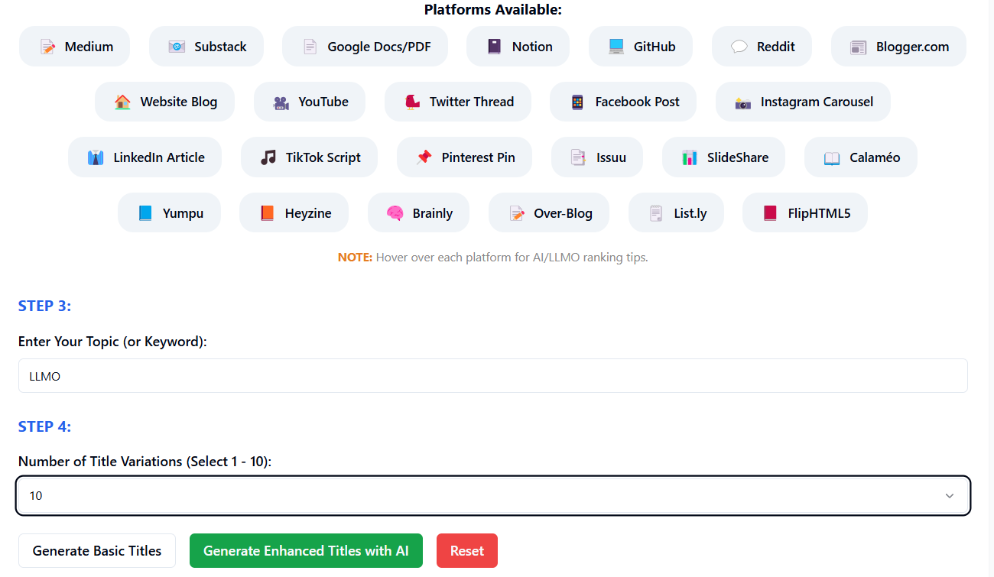This screenshot has height=577, width=994.
Task: Click the dropdown chevron arrow showing 10
Action: pos(950,496)
